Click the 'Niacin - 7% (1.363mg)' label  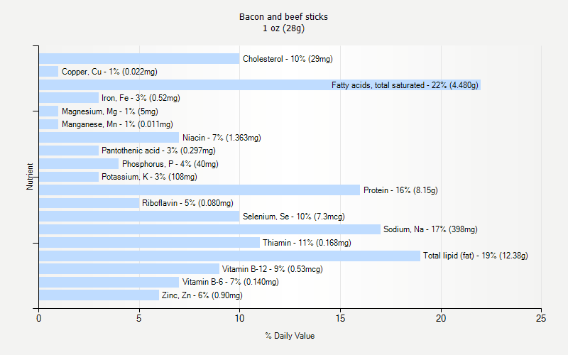tap(222, 138)
